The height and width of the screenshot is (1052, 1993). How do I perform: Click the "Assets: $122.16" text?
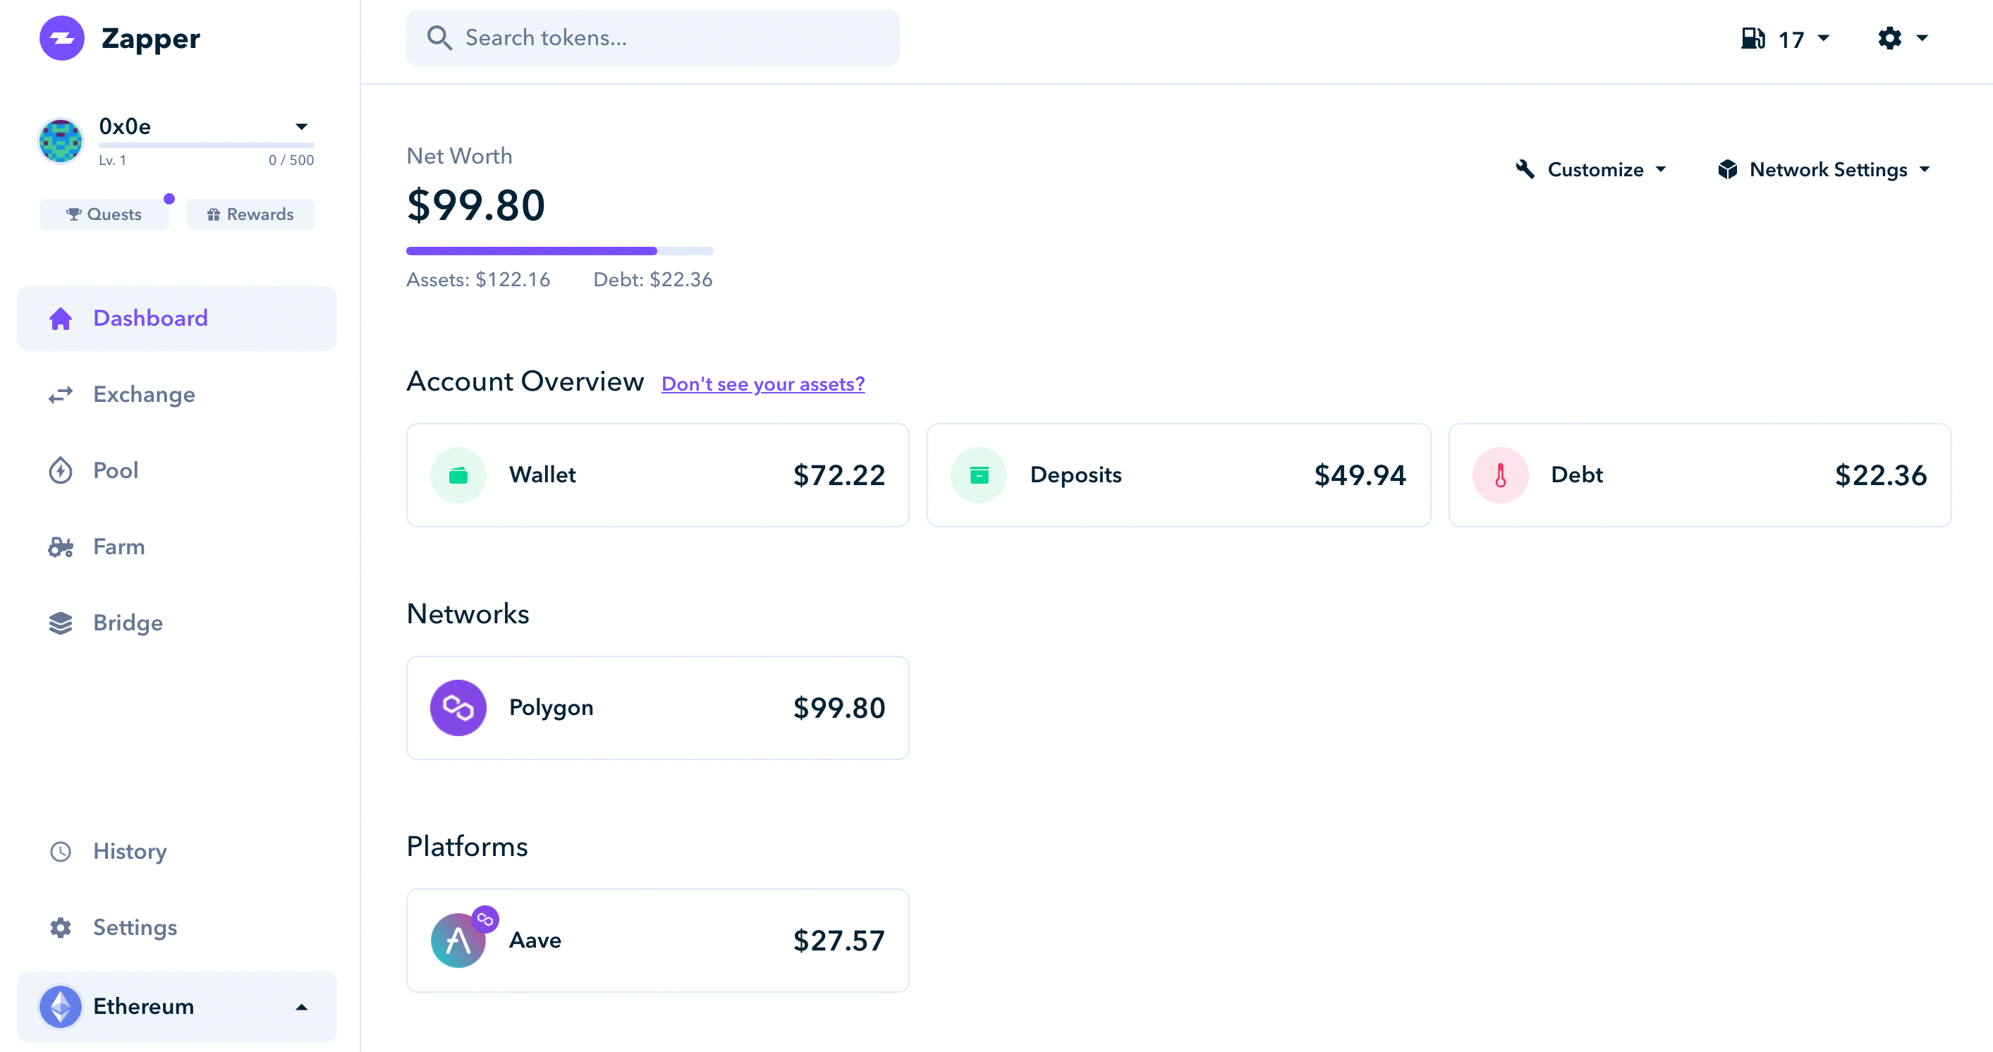point(478,279)
